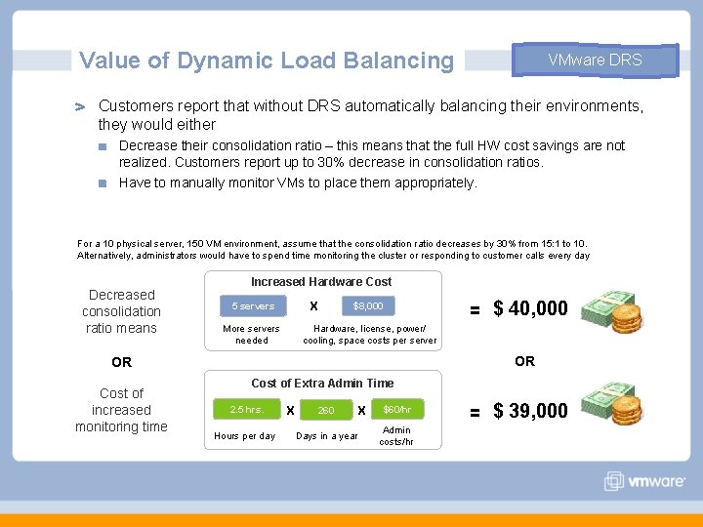The height and width of the screenshot is (527, 703).
Task: Click the arrow bullet marker
Action: (x=80, y=106)
